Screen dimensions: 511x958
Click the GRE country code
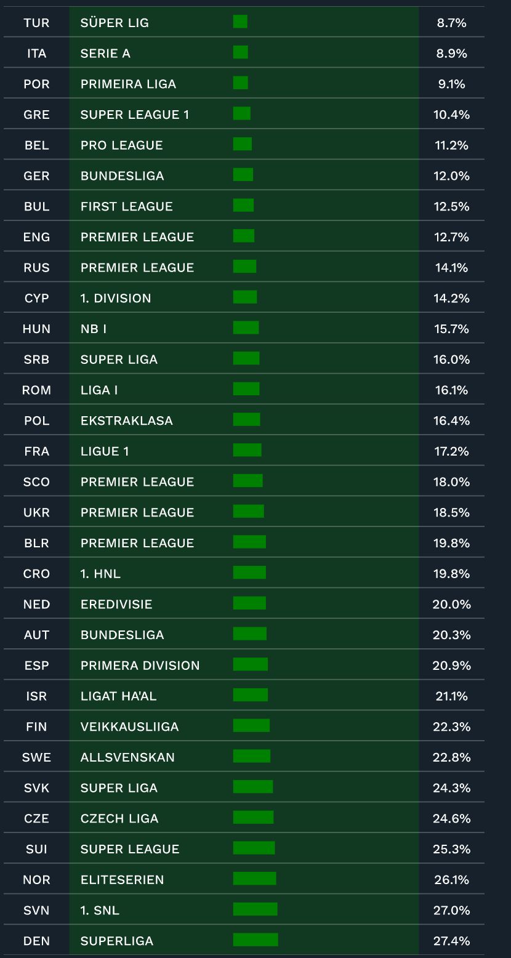click(36, 115)
